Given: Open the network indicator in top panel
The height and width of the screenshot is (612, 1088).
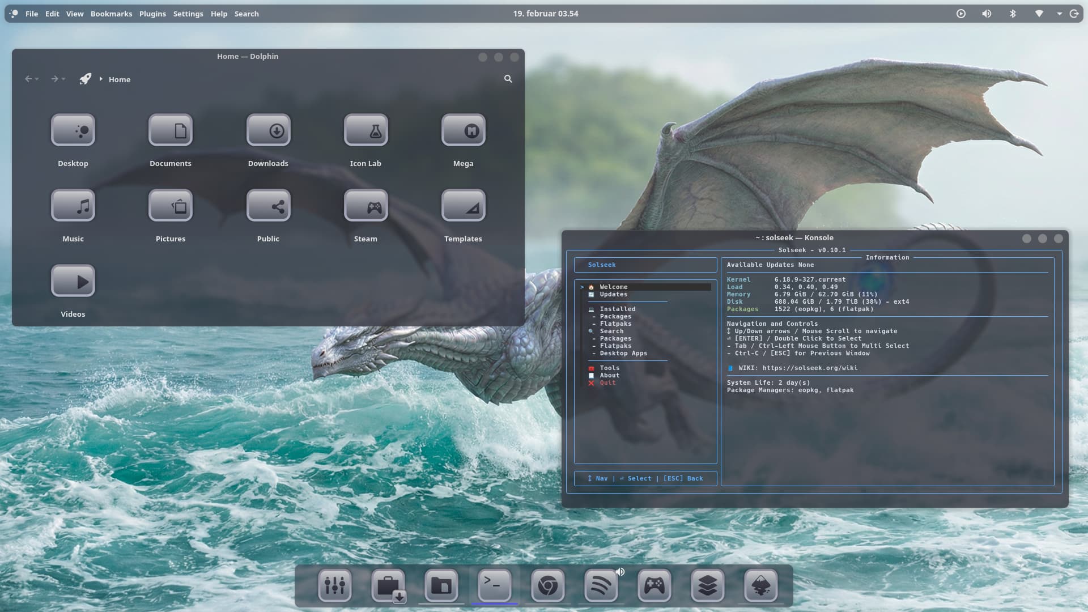Looking at the screenshot, I should (1039, 14).
